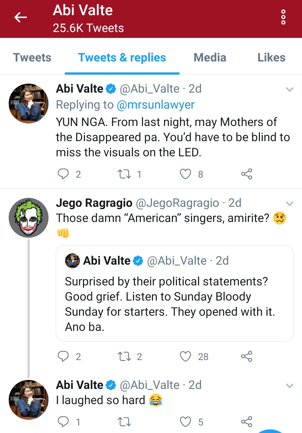Expand options chevron on Jego Ragragio's tweet
This screenshot has width=302, height=433.
tap(289, 203)
